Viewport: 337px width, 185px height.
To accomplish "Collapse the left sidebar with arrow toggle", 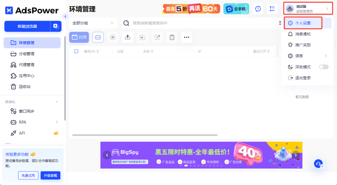I will [65, 16].
